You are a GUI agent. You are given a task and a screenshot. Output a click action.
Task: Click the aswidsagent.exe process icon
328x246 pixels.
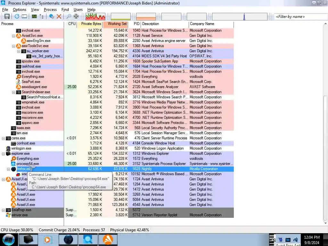pyautogui.click(x=19, y=87)
